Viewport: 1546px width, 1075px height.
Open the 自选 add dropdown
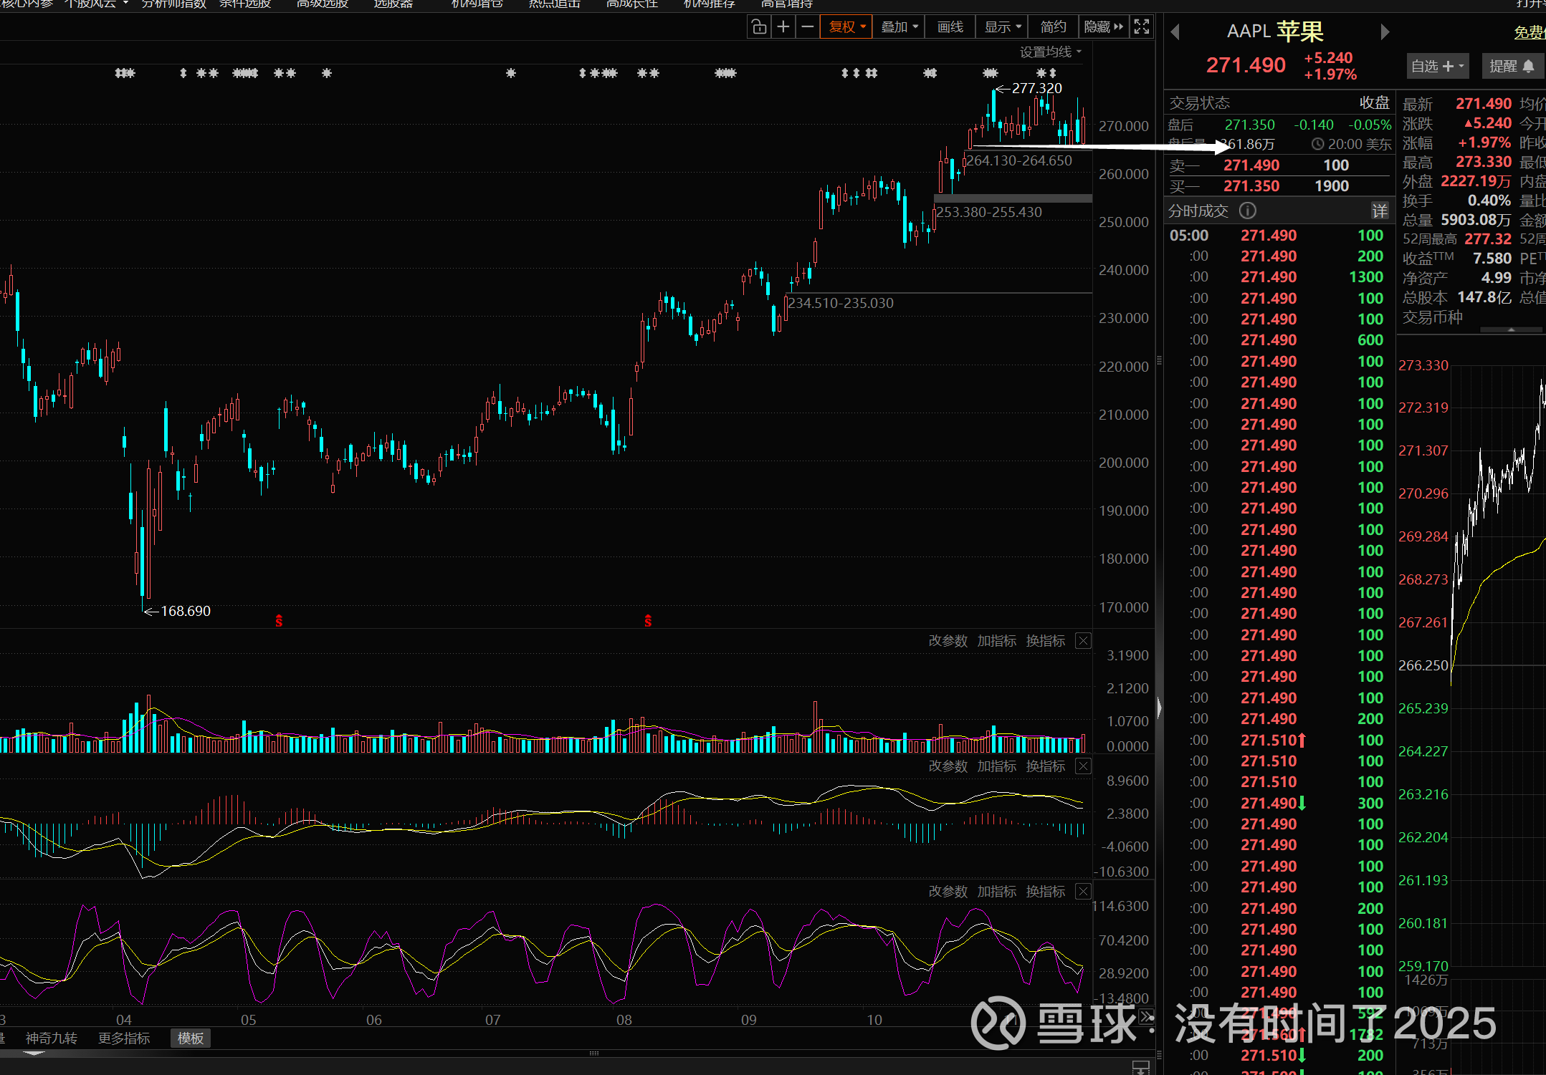(x=1437, y=67)
